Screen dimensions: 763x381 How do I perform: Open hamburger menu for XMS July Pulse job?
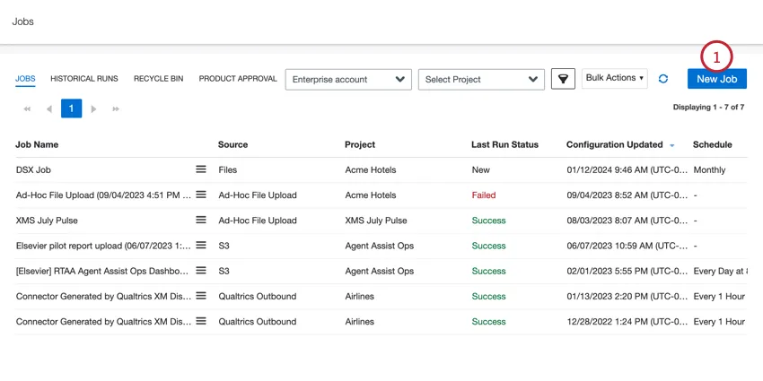pos(201,220)
